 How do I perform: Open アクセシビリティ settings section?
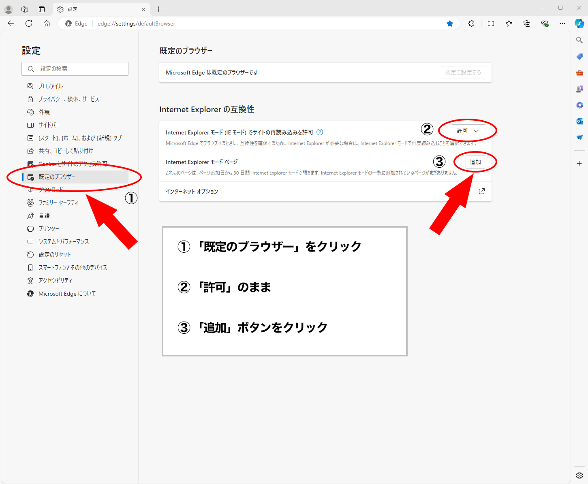[x=75, y=280]
